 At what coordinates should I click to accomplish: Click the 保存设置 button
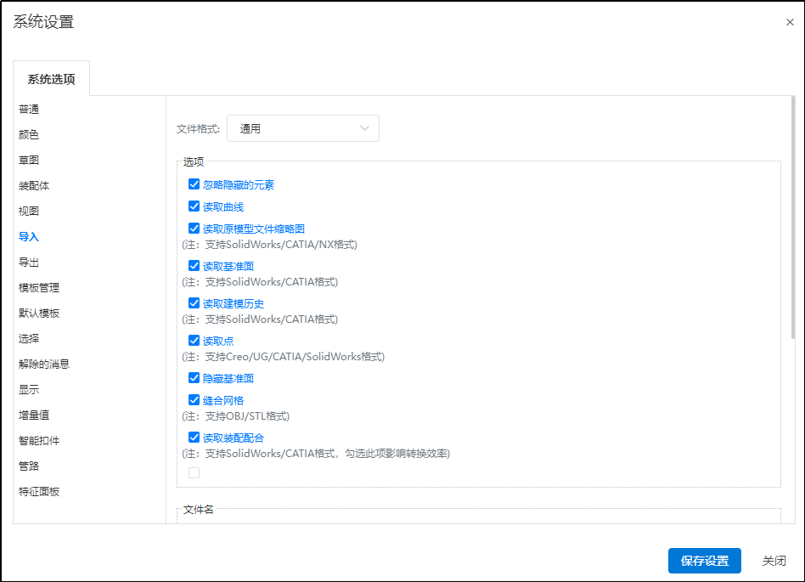(704, 561)
